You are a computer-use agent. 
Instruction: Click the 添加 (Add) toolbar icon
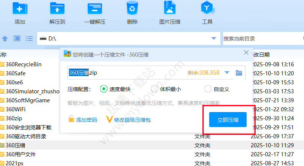[x=20, y=9]
